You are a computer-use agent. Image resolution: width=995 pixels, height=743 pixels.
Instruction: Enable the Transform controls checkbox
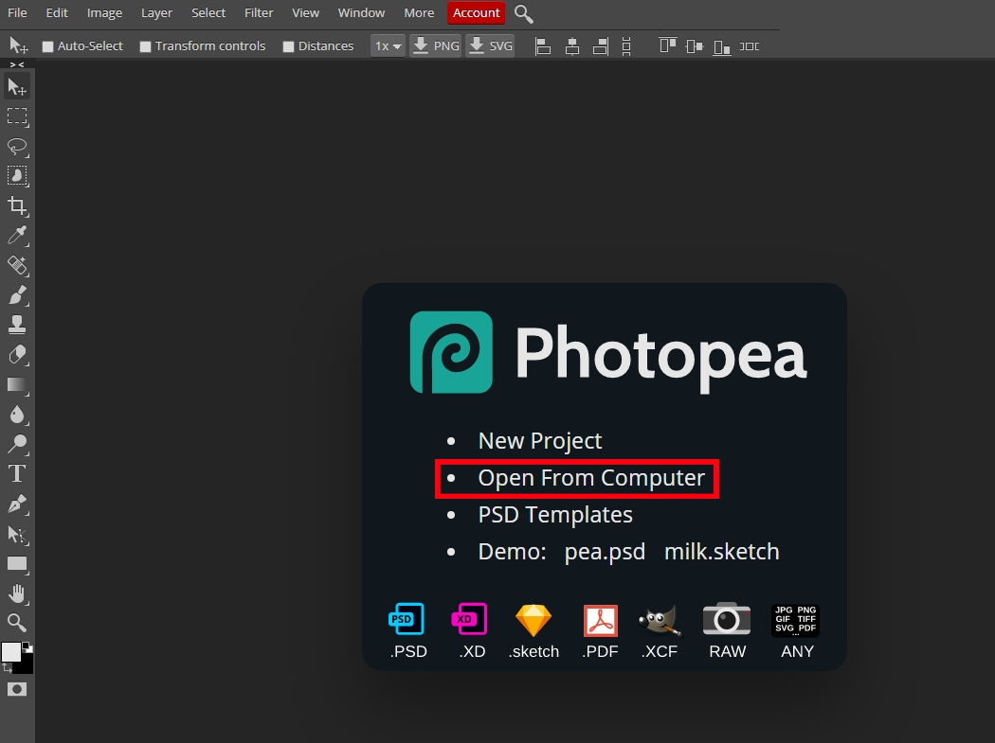pos(145,46)
